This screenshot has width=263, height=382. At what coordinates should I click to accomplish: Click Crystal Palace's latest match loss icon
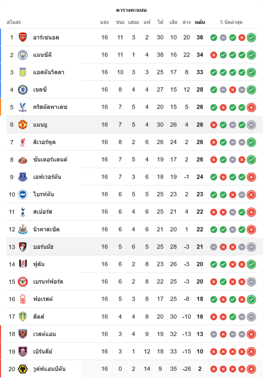[251, 107]
